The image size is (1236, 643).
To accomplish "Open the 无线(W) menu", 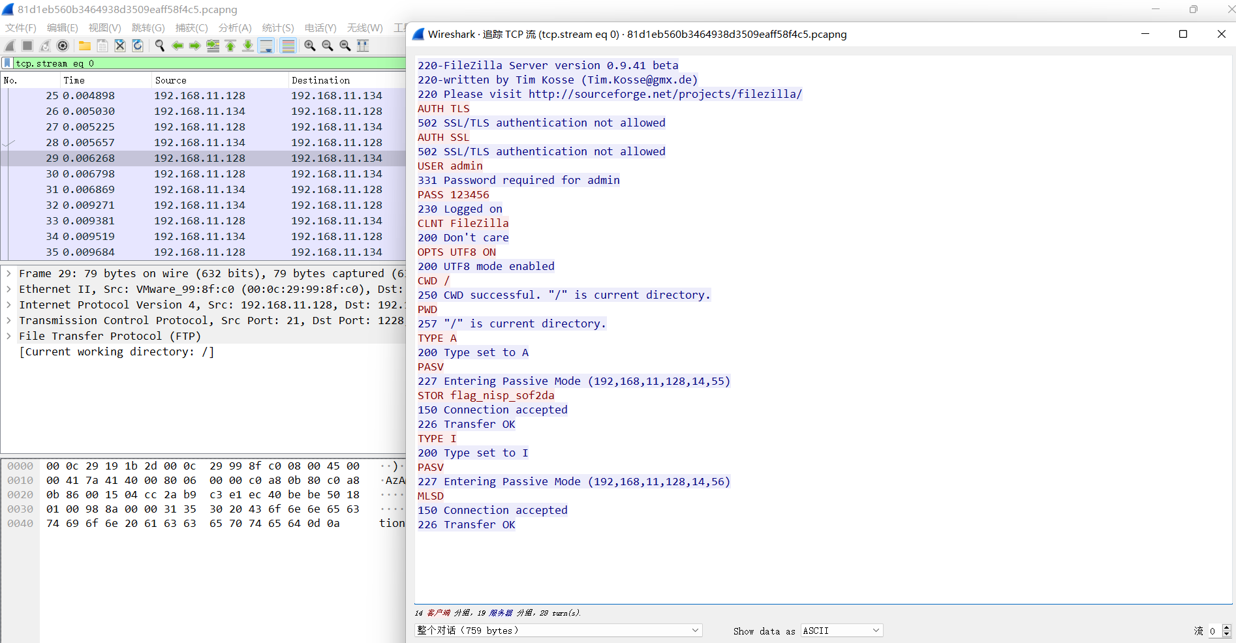I will pyautogui.click(x=365, y=28).
